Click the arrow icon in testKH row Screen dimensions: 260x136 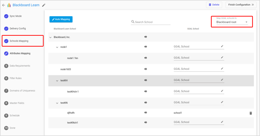pyautogui.click(x=145, y=80)
